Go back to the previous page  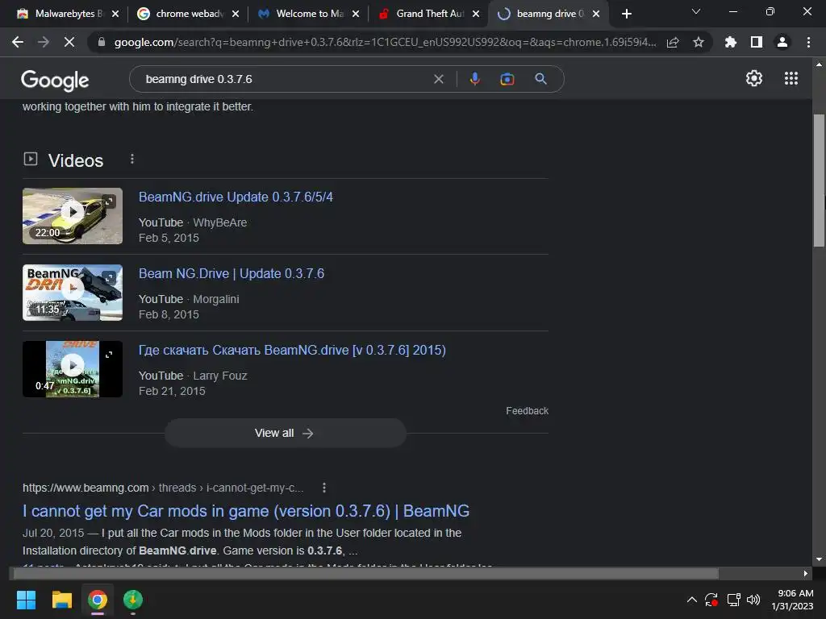pyautogui.click(x=18, y=42)
